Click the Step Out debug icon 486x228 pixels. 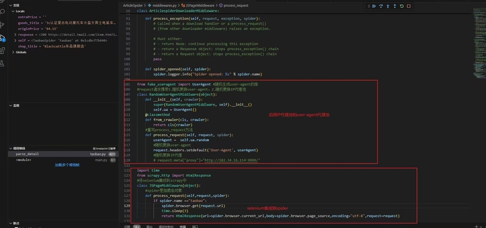point(394,6)
